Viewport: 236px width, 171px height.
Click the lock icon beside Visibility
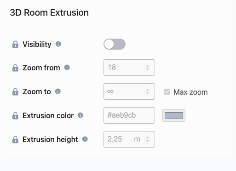pyautogui.click(x=15, y=45)
